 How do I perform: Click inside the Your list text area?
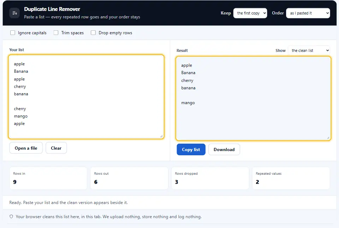(x=86, y=97)
